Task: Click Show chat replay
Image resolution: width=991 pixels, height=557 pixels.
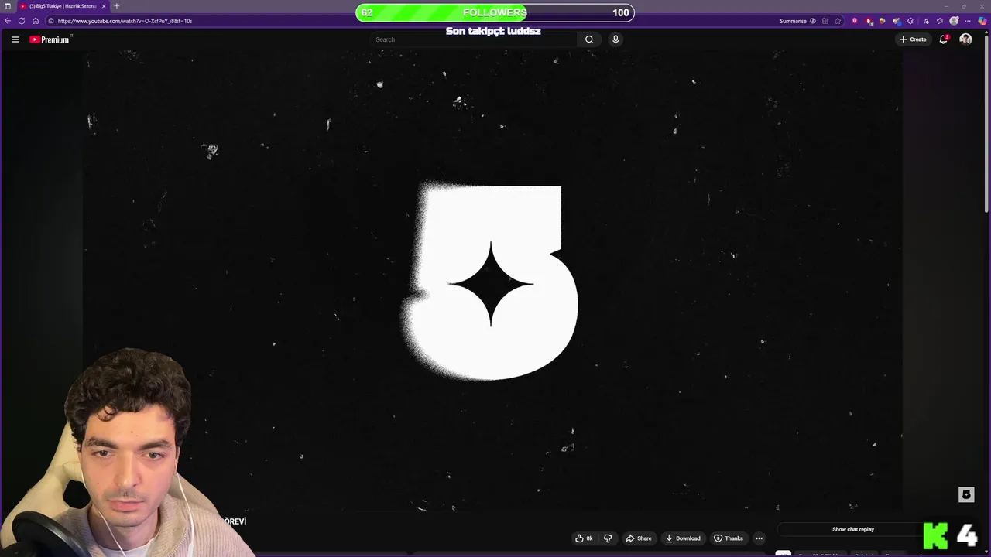Action: point(853,529)
